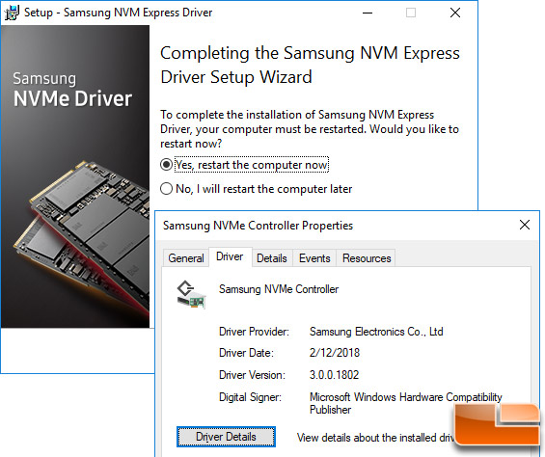Click the Driver Provider Samsung Electronics text

coord(376,332)
